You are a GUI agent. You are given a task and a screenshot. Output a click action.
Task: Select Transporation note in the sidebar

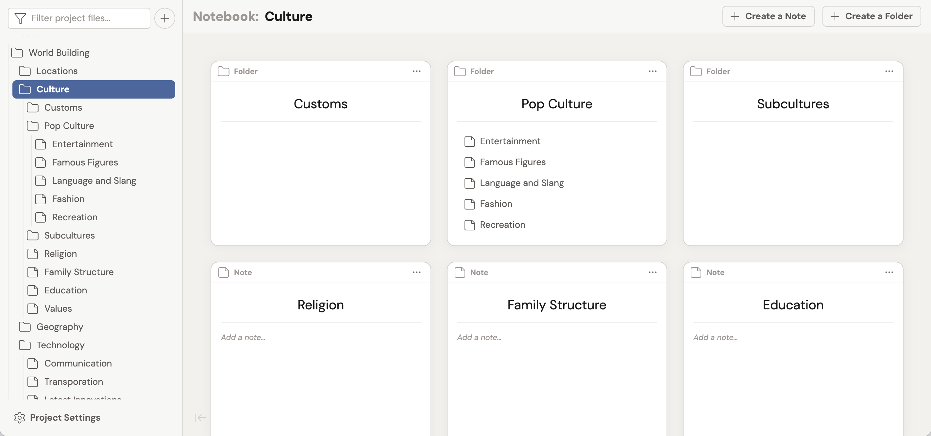coord(74,381)
